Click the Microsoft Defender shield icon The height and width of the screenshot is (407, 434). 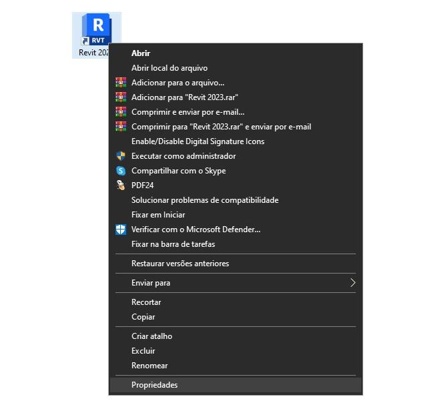(x=121, y=230)
